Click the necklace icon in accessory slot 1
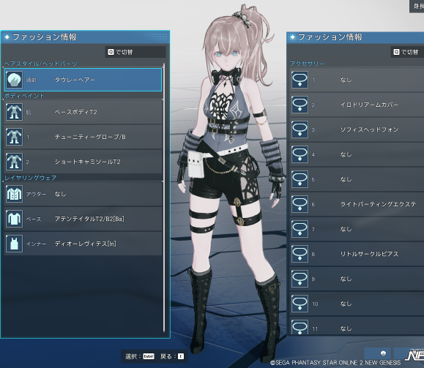 pyautogui.click(x=300, y=80)
